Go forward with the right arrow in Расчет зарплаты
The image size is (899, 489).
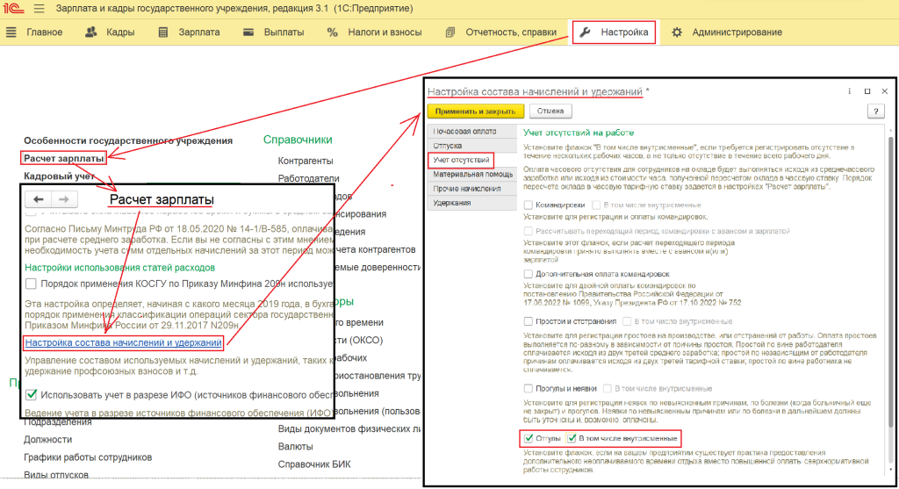click(64, 199)
